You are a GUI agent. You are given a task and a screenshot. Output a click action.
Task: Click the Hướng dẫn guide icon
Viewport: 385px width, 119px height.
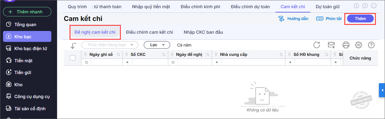point(281,19)
